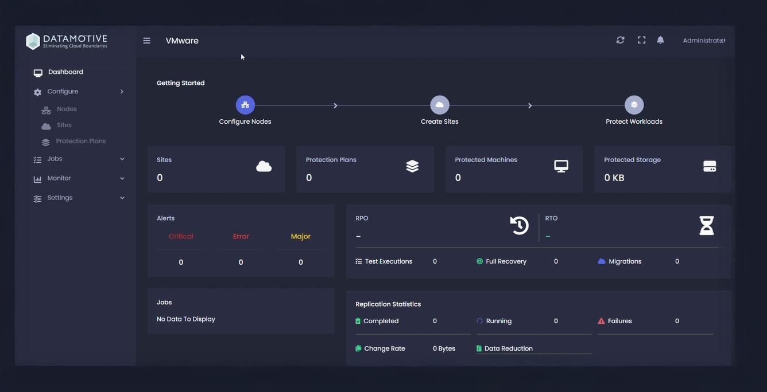
Task: Open the Create Sites cloud icon
Action: pos(439,105)
